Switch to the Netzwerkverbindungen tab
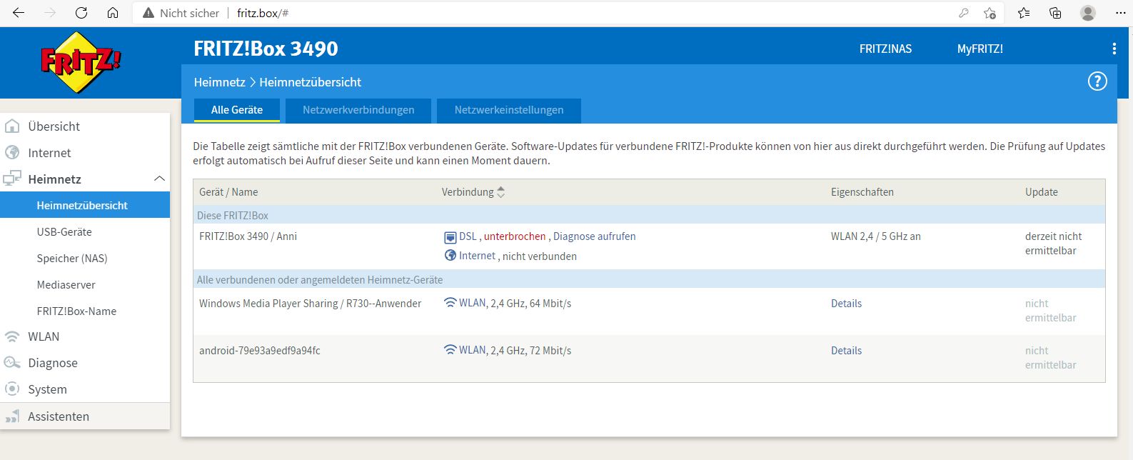1133x460 pixels. pyautogui.click(x=358, y=110)
